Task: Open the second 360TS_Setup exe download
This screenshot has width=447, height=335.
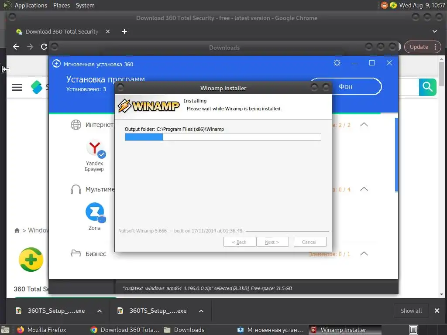Action: click(158, 311)
